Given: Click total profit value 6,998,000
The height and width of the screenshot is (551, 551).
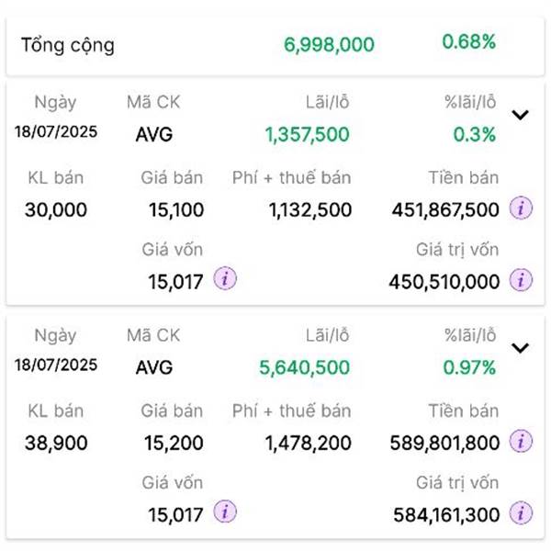Looking at the screenshot, I should point(328,44).
